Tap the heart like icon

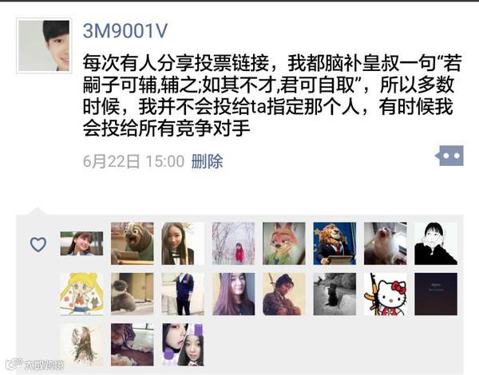coord(38,244)
